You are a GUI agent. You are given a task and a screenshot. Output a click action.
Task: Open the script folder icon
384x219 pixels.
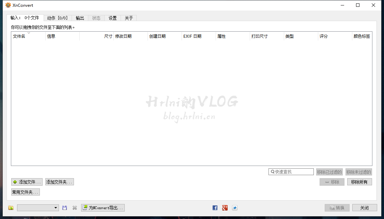[x=11, y=208]
